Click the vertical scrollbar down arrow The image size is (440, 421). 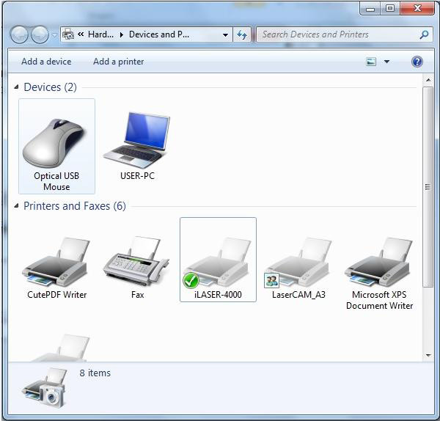pos(428,355)
